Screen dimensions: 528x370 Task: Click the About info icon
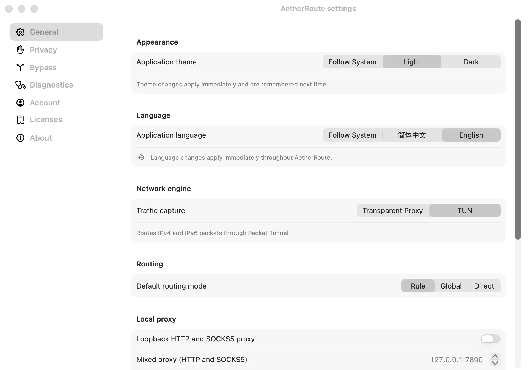(x=20, y=138)
